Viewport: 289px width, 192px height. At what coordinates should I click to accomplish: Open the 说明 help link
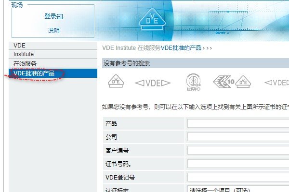(x=53, y=30)
